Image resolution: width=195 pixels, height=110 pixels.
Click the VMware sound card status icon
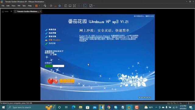180,103
